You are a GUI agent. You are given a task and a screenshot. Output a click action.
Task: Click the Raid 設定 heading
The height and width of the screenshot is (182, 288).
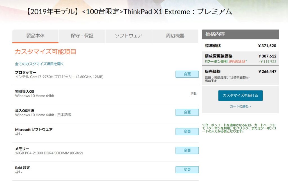[22, 168]
